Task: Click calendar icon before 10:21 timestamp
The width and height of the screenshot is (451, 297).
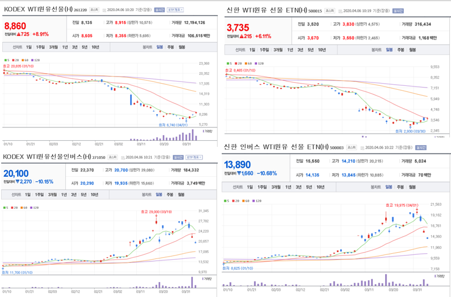Action: point(123,158)
